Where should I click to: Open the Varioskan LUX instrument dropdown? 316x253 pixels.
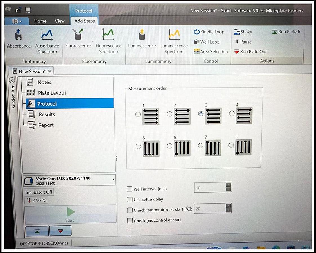coord(113,179)
